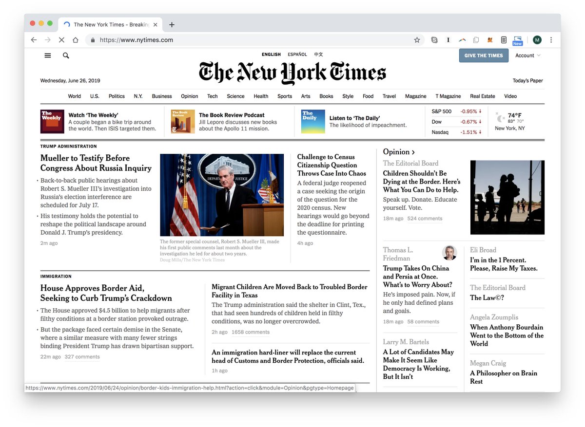Open the hamburger sections menu
585x427 pixels.
(x=48, y=56)
